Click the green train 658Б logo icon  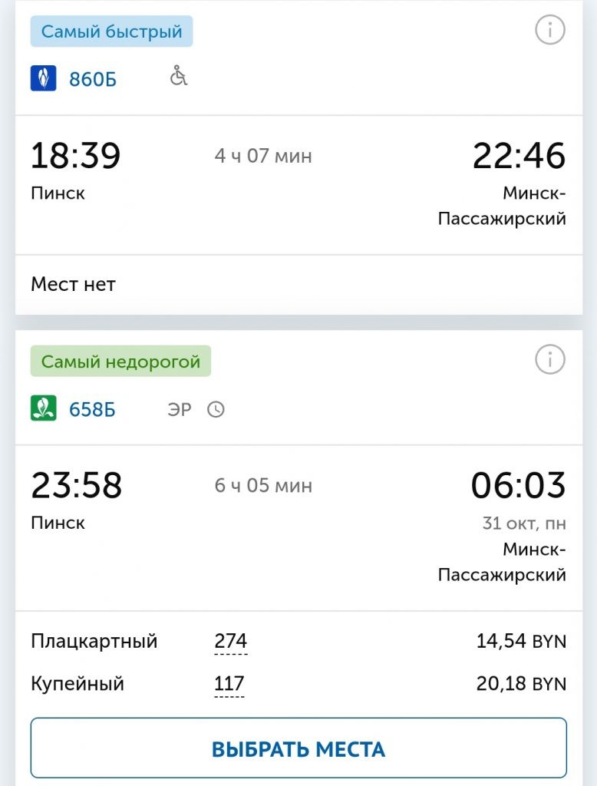pos(44,408)
